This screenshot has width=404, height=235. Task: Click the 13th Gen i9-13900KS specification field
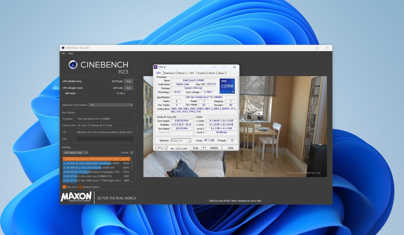[x=204, y=97]
